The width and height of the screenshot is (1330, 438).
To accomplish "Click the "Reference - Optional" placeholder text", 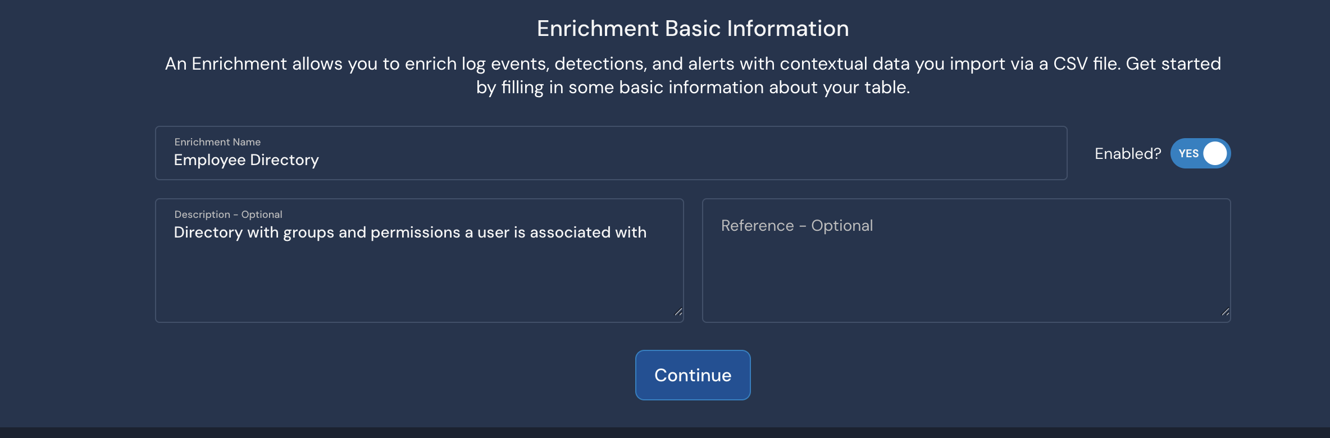I will tap(796, 226).
